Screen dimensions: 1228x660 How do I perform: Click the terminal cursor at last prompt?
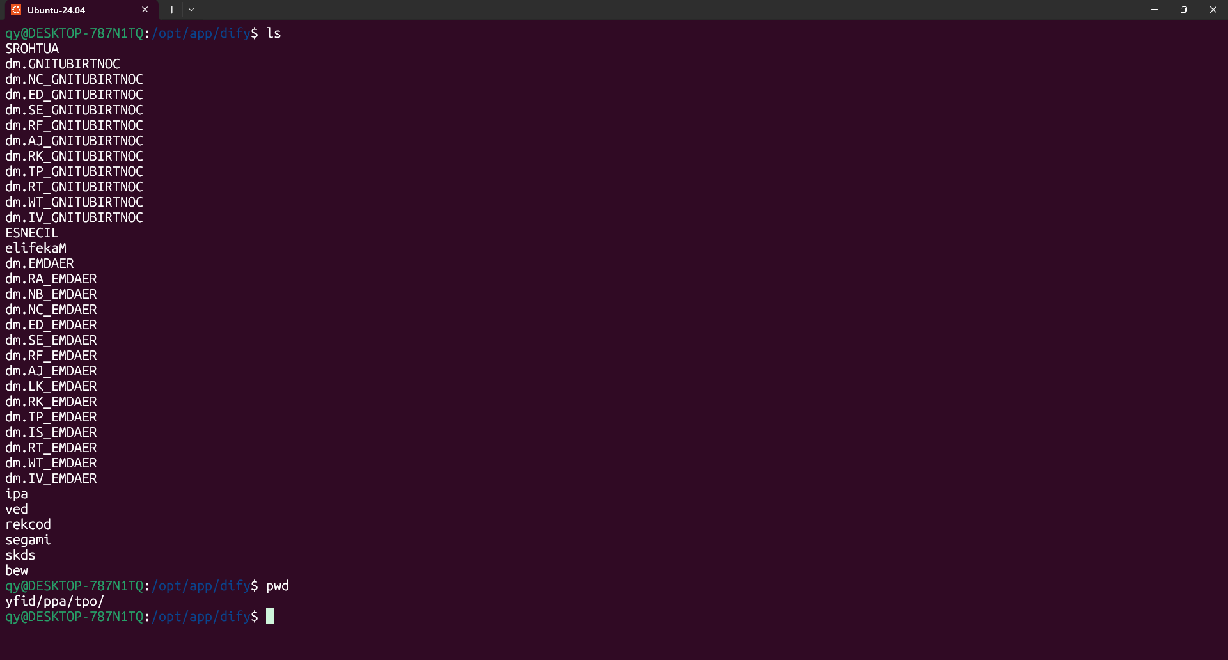pos(270,616)
